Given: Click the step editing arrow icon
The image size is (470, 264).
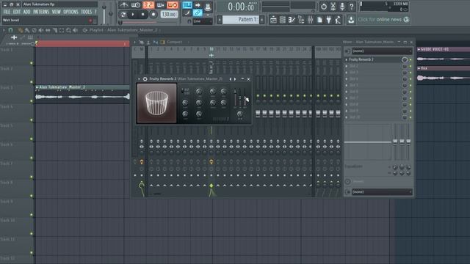Looking at the screenshot, I should pyautogui.click(x=198, y=5).
